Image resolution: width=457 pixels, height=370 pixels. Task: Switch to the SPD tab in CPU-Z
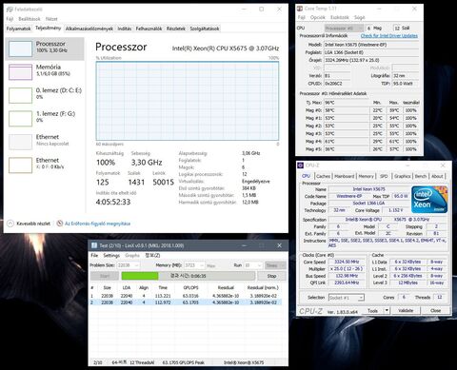pos(384,176)
